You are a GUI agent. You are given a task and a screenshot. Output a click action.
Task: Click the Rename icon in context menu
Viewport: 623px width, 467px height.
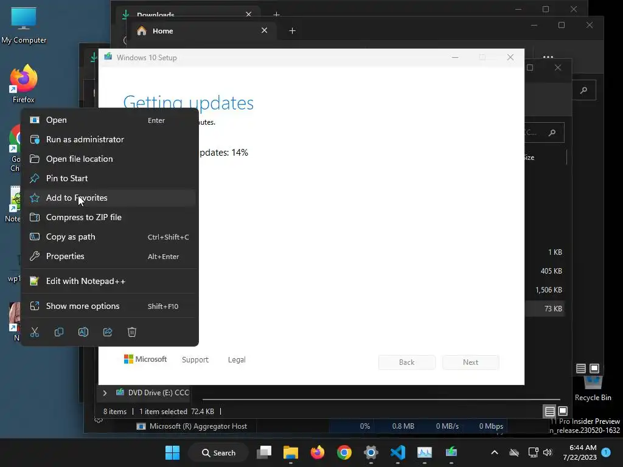point(83,332)
